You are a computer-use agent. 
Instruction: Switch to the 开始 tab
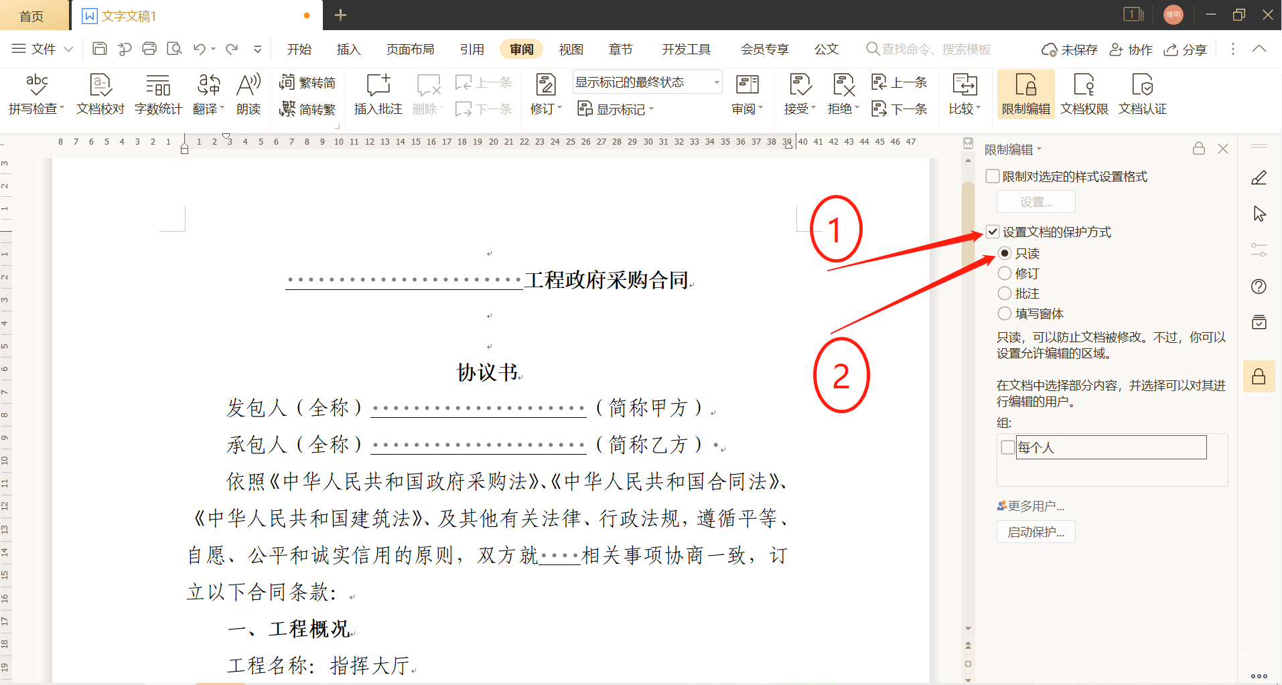pos(299,49)
